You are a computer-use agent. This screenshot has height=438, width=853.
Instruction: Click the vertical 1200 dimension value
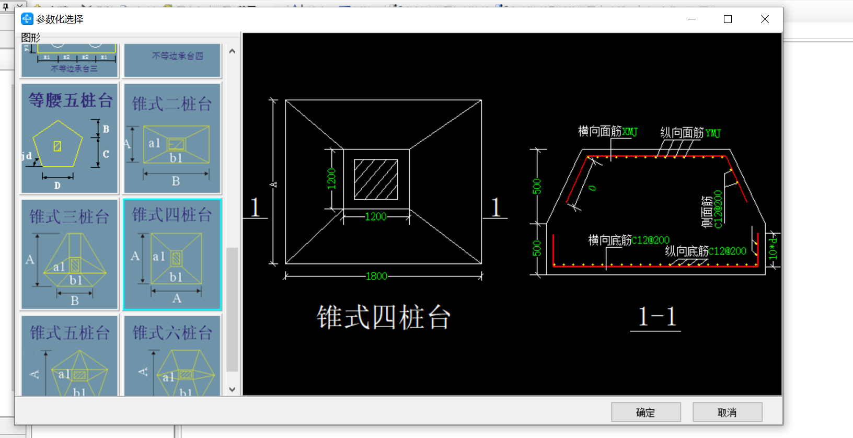click(x=331, y=179)
